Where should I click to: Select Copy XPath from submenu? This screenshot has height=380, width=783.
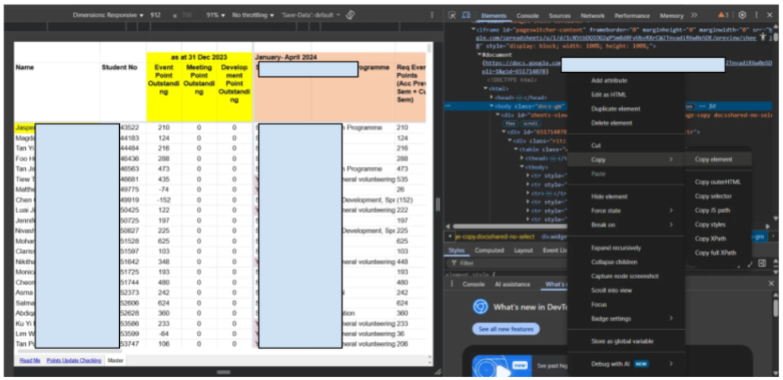710,238
